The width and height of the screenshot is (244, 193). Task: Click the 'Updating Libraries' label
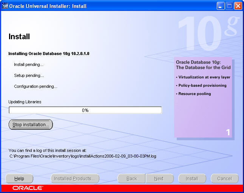pos(25,102)
